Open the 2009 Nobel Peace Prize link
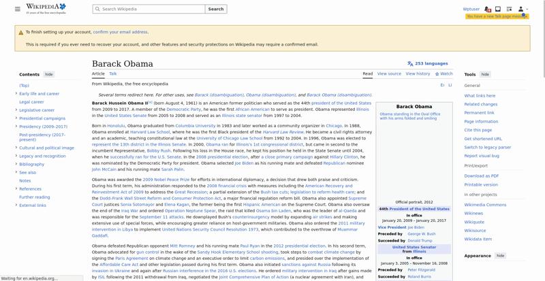 (x=166, y=180)
